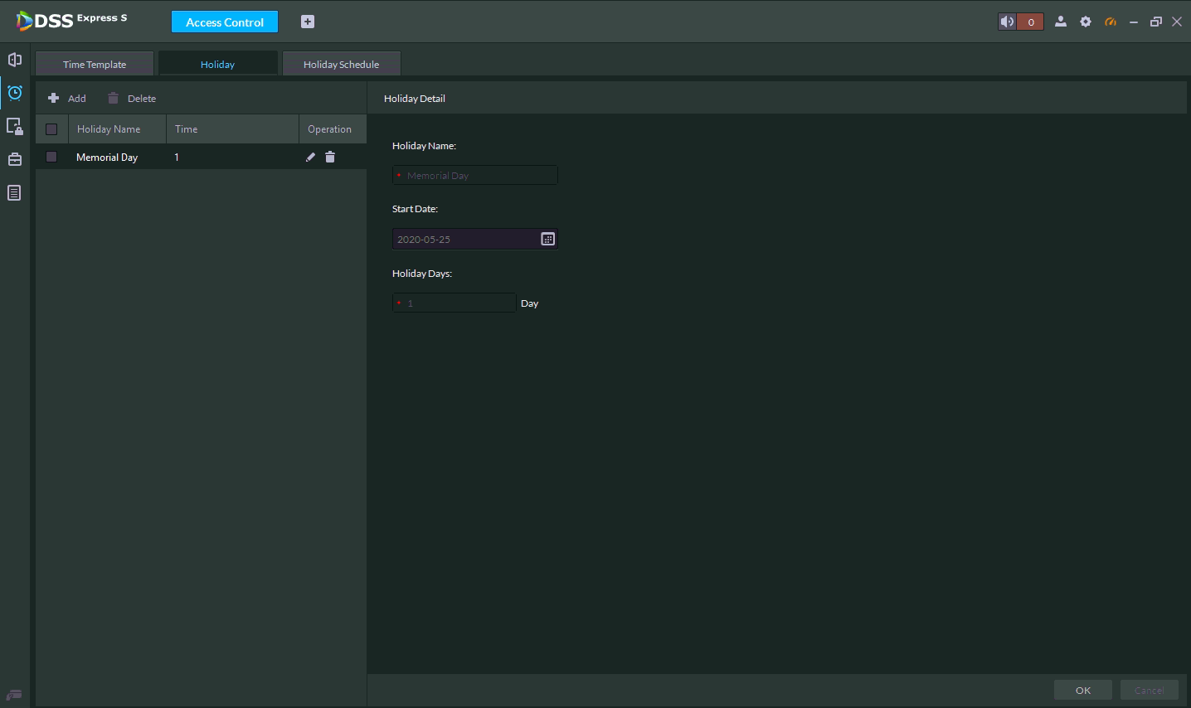1191x708 pixels.
Task: Switch to the Holiday tab
Action: pos(217,64)
